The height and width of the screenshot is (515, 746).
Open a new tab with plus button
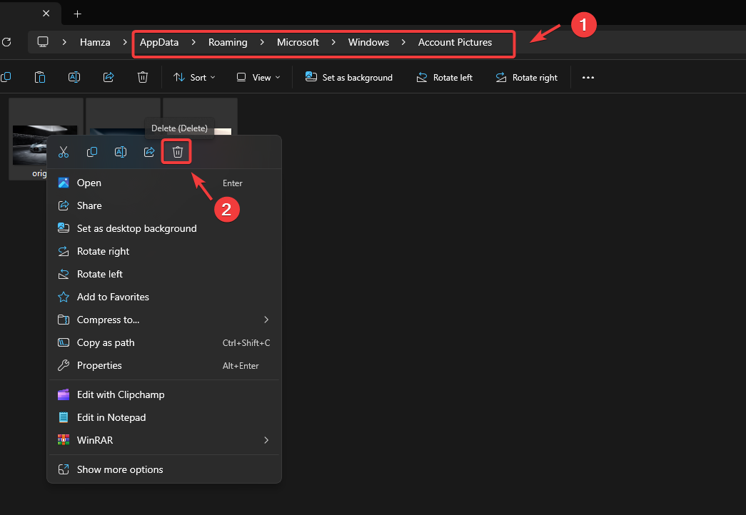[x=78, y=14]
